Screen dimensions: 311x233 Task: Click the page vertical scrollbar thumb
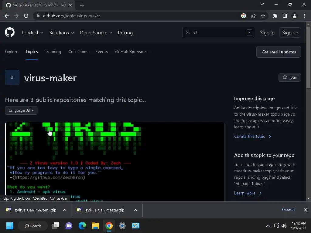[x=308, y=57]
